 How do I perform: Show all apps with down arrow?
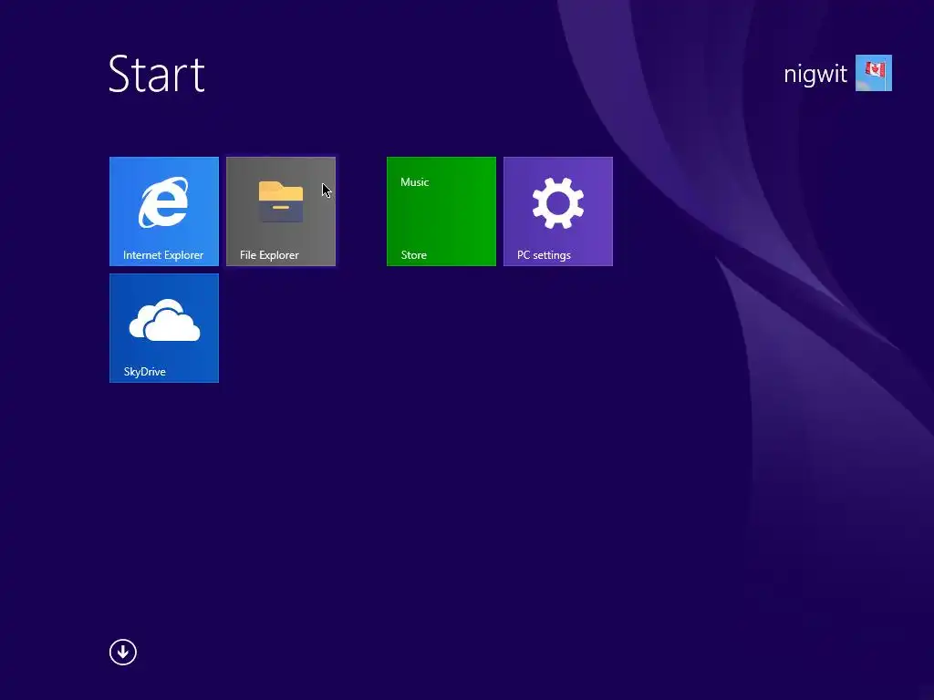pyautogui.click(x=123, y=653)
